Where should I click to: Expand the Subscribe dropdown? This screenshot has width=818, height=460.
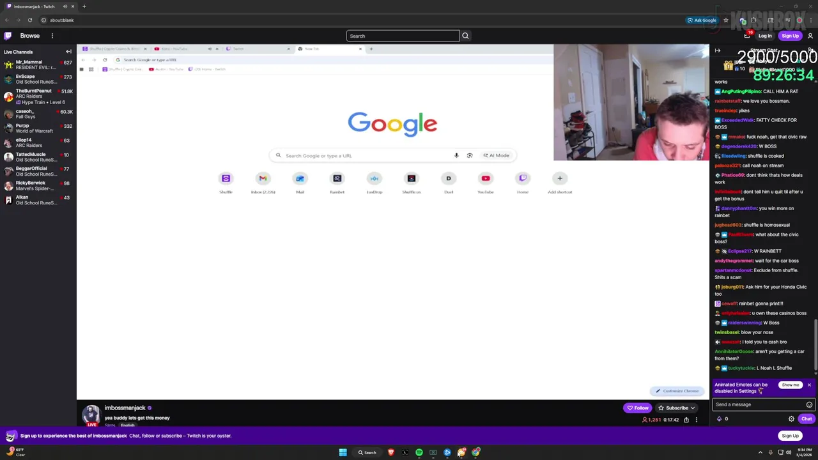[677, 408]
